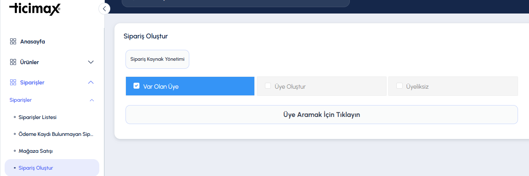Click the Ürünler grid icon
Viewport: 529px width, 176px height.
(13, 62)
